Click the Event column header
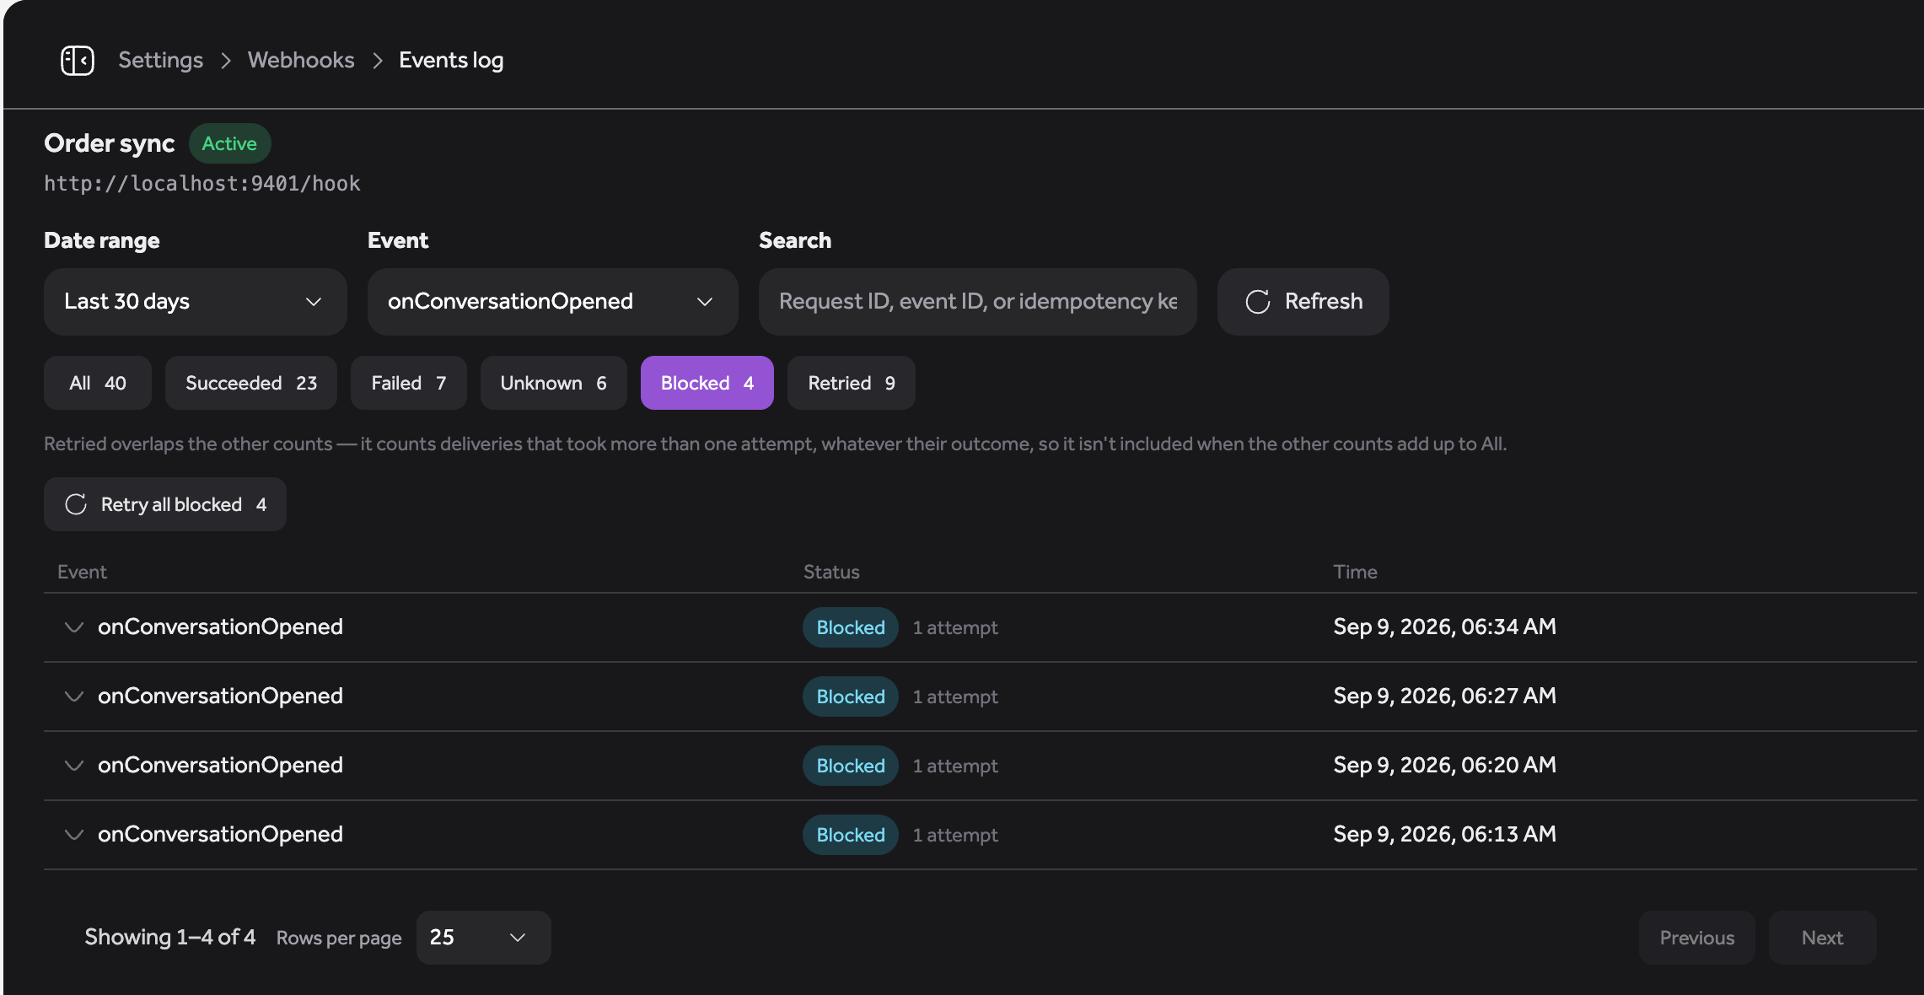Viewport: 1924px width, 995px height. point(82,572)
